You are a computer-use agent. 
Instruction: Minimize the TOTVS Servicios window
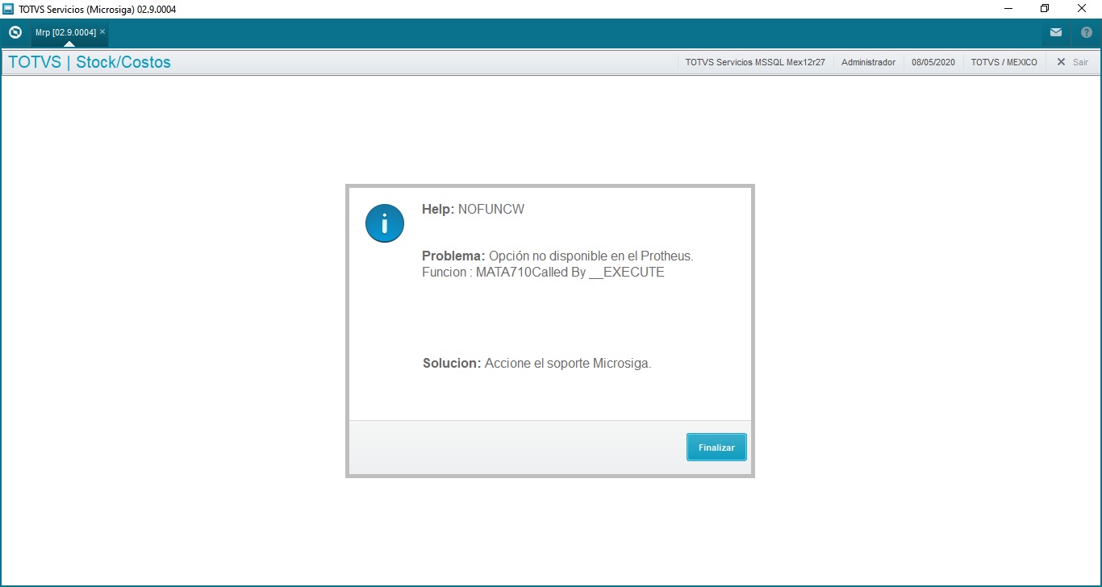(x=1008, y=9)
